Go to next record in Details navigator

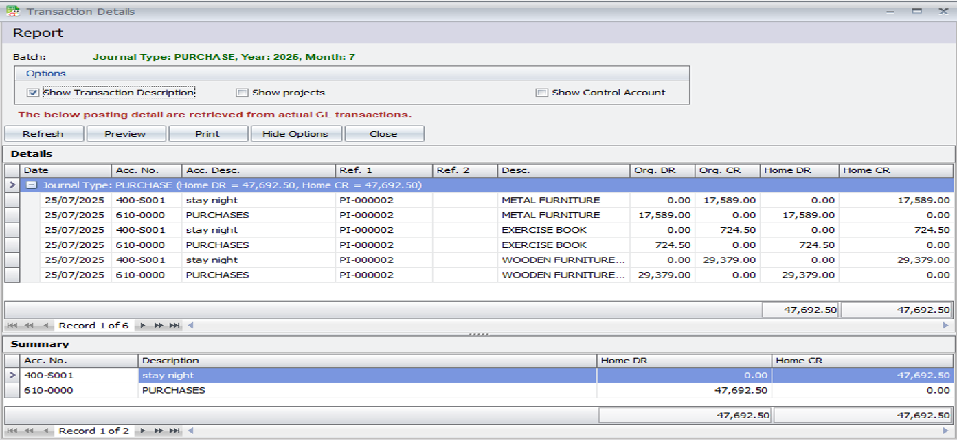(x=142, y=326)
